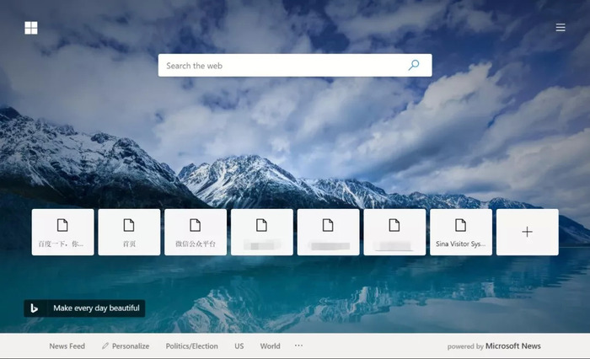Image resolution: width=590 pixels, height=359 pixels.
Task: Focus the Search the web field
Action: [x=295, y=65]
